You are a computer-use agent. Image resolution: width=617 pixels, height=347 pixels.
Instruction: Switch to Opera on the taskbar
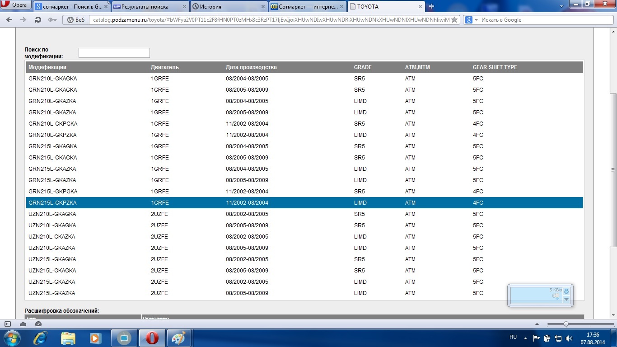(152, 338)
